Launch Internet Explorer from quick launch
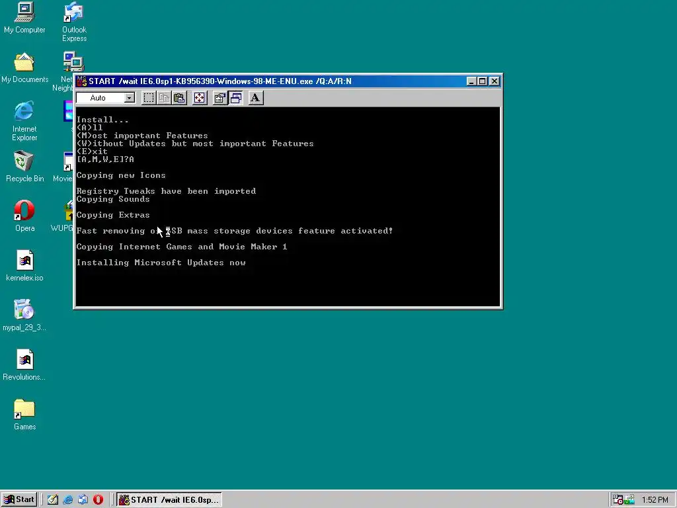This screenshot has height=508, width=677. 68,500
